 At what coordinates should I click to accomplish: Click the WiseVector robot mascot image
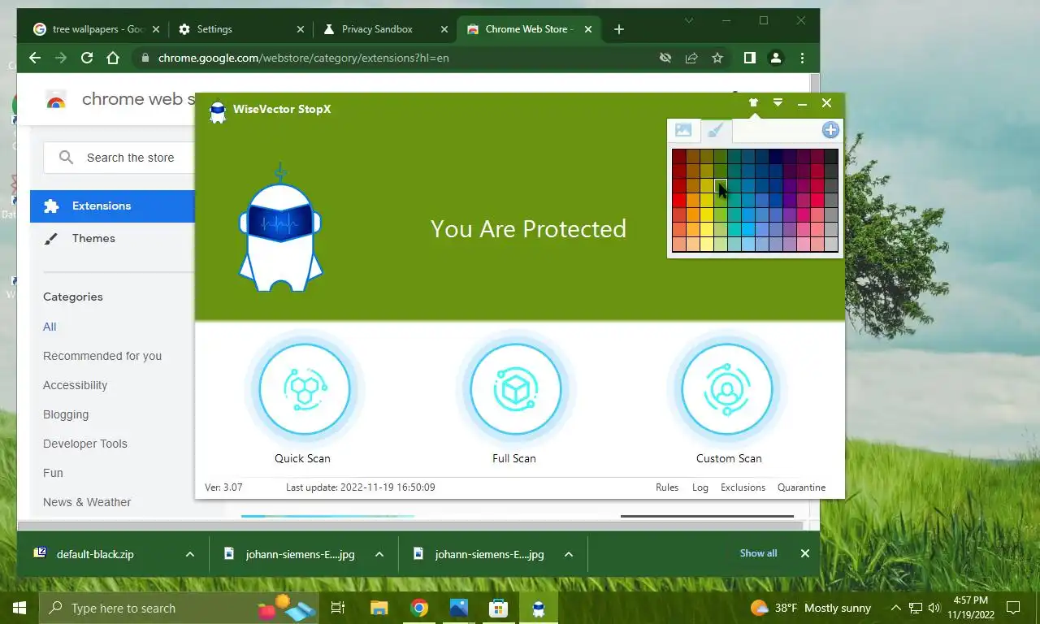pos(280,228)
